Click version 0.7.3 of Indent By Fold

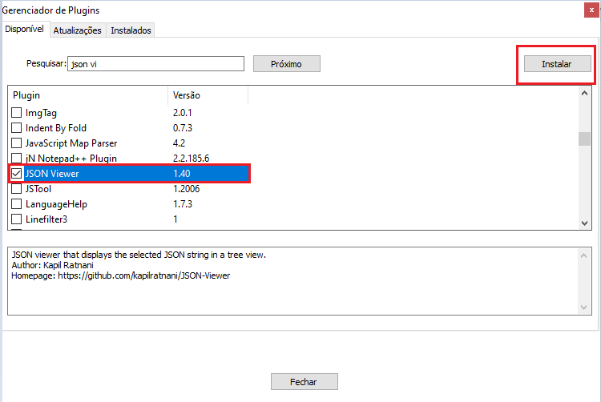(x=183, y=128)
